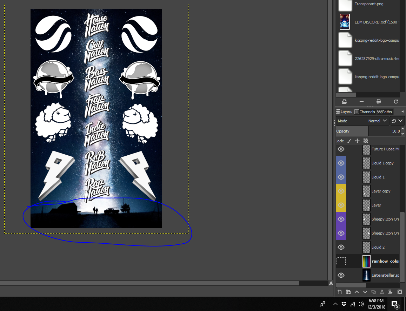Click the House Nation logo on canvas

tap(96, 25)
